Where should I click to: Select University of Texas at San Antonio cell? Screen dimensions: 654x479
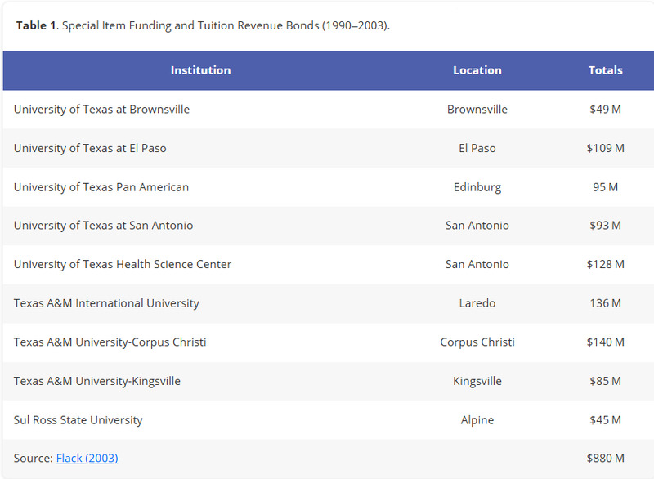(103, 226)
